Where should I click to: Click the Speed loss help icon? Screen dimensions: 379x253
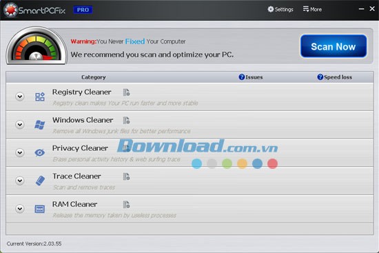click(x=320, y=77)
